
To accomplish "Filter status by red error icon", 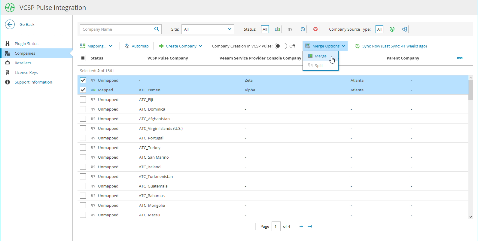I will [x=315, y=29].
